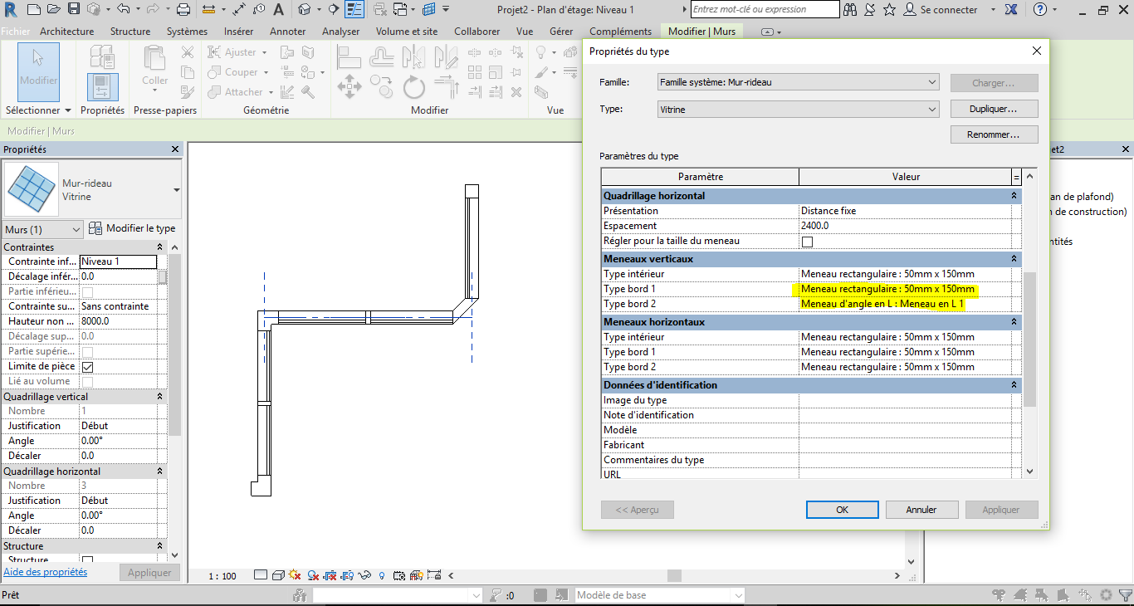Toggle 'Régler pour la taille du meneau' checkbox

[807, 242]
